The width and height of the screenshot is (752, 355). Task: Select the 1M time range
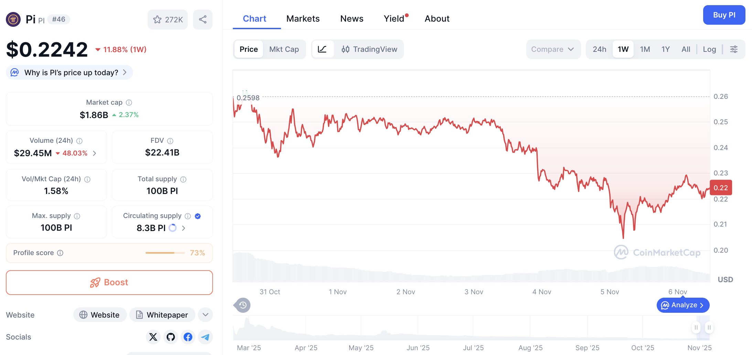coord(645,49)
